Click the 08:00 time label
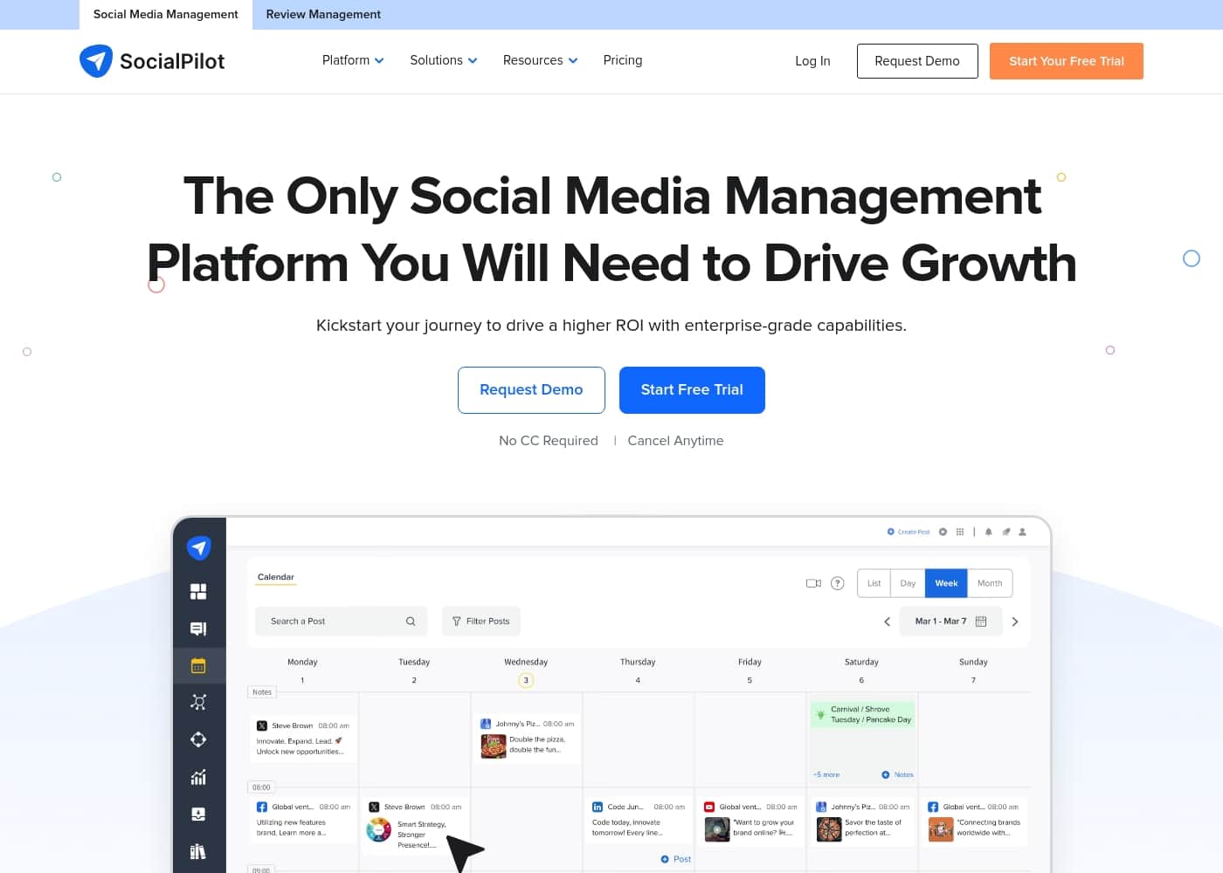The height and width of the screenshot is (873, 1223). click(x=261, y=787)
